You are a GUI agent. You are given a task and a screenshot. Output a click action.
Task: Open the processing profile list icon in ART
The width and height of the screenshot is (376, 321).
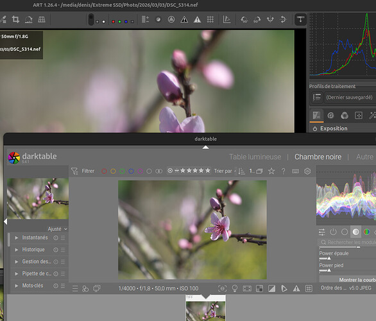pyautogui.click(x=316, y=97)
